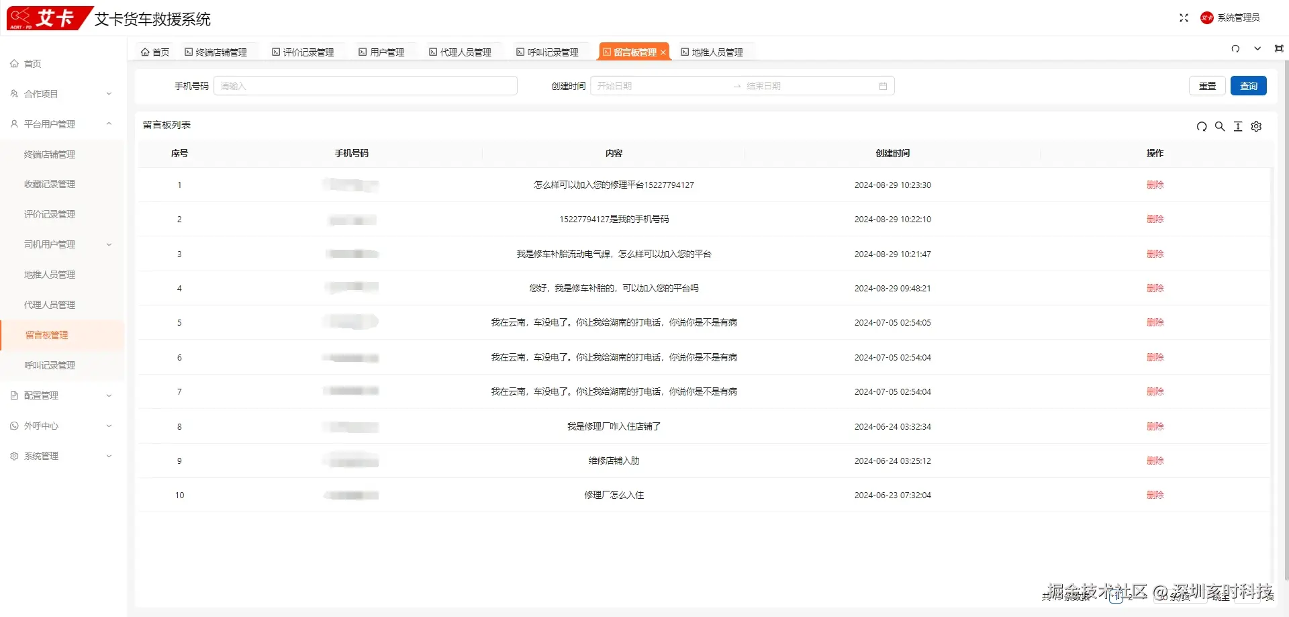The height and width of the screenshot is (617, 1289).
Task: Delete row 5 message via 删除
Action: 1155,323
